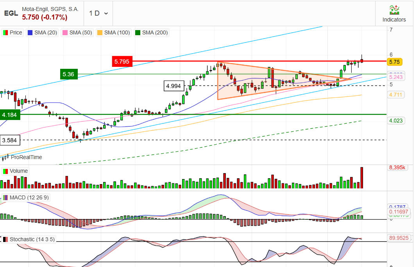Viewport: 415px width, 267px height.
Task: Select the green 5.36 level label
Action: (x=69, y=74)
